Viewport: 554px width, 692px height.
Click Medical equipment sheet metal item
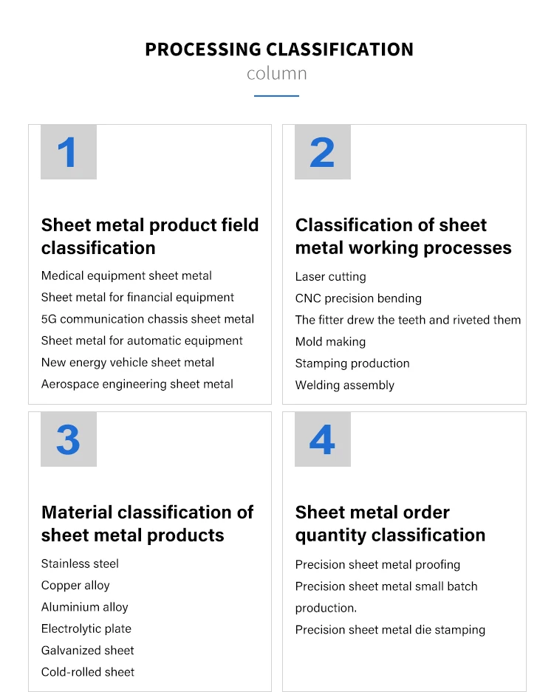[126, 275]
